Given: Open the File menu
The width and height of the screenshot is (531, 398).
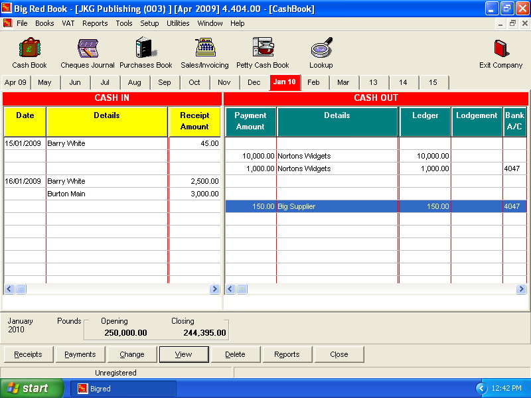Looking at the screenshot, I should pyautogui.click(x=22, y=23).
